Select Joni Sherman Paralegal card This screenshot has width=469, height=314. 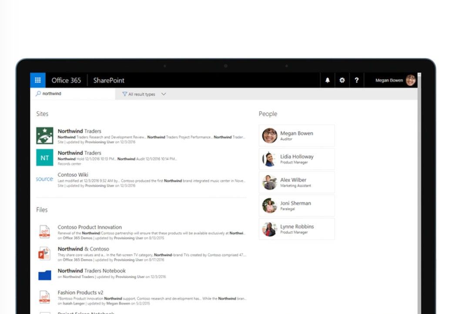tap(297, 205)
